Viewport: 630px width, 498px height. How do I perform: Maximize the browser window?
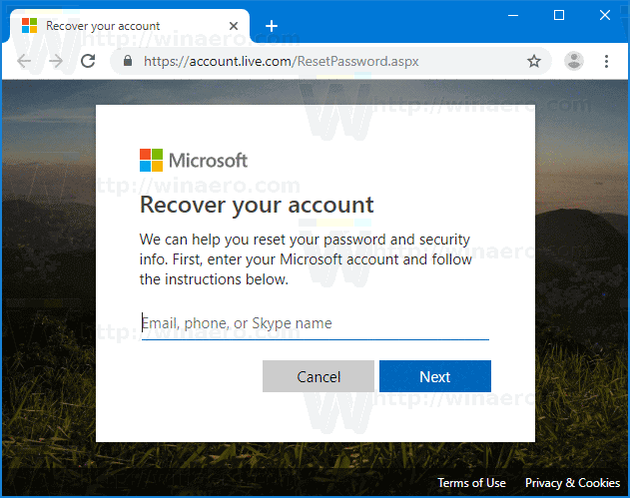coord(559,16)
